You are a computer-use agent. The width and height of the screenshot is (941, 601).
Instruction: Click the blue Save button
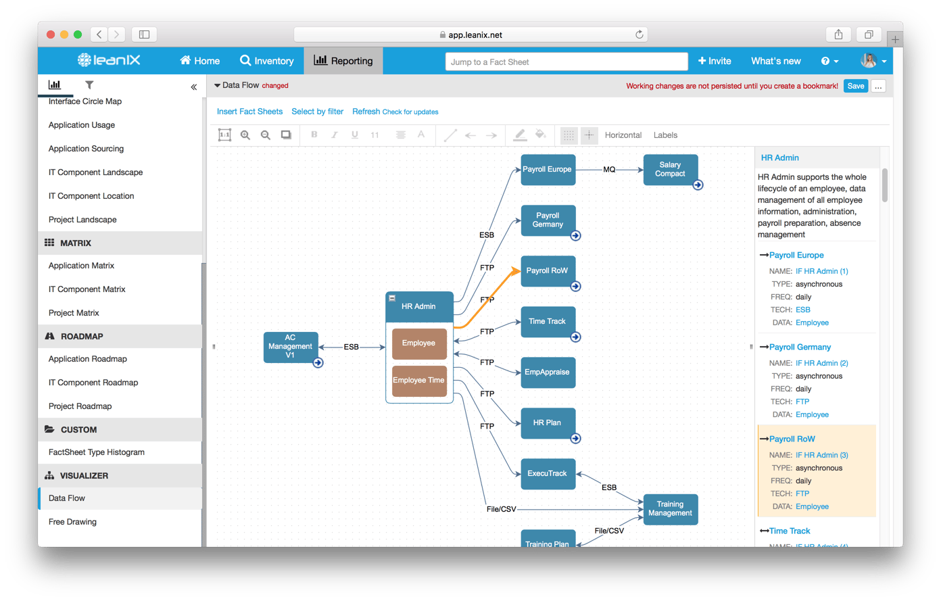(x=855, y=86)
